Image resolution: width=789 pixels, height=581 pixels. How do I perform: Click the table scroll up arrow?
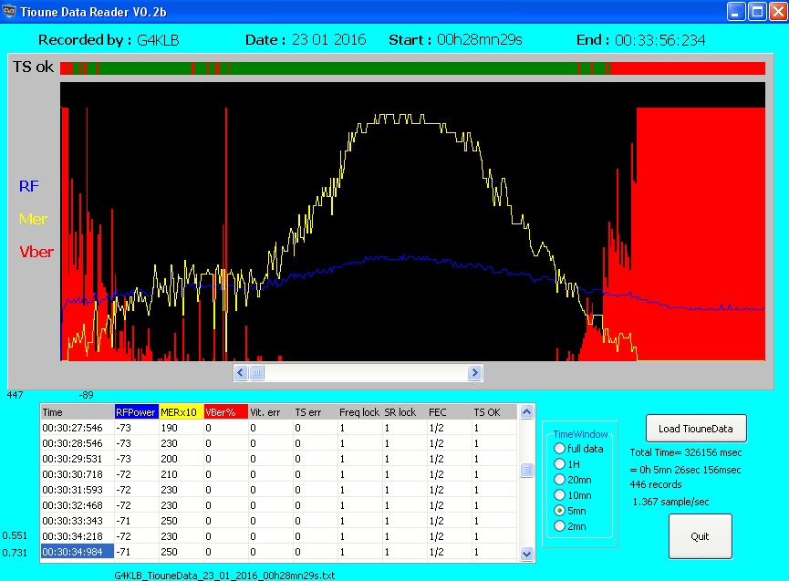click(x=526, y=412)
